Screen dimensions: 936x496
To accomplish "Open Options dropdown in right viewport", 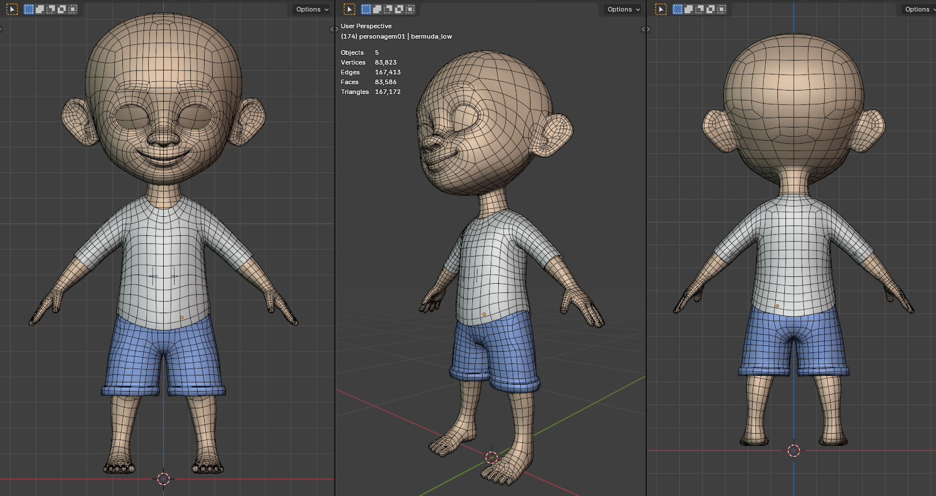I will pyautogui.click(x=918, y=9).
